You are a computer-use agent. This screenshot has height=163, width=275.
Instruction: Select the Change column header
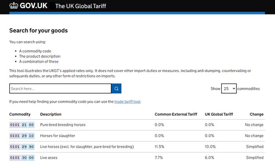coord(257,114)
